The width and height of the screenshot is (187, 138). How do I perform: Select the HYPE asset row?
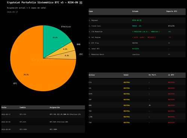coord(137,94)
